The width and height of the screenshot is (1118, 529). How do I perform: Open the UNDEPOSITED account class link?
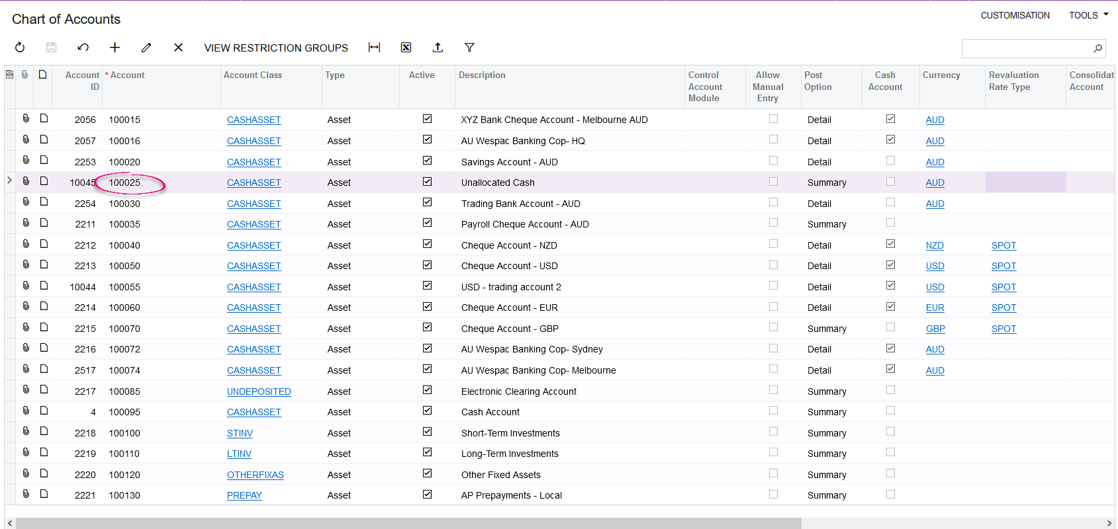[259, 391]
